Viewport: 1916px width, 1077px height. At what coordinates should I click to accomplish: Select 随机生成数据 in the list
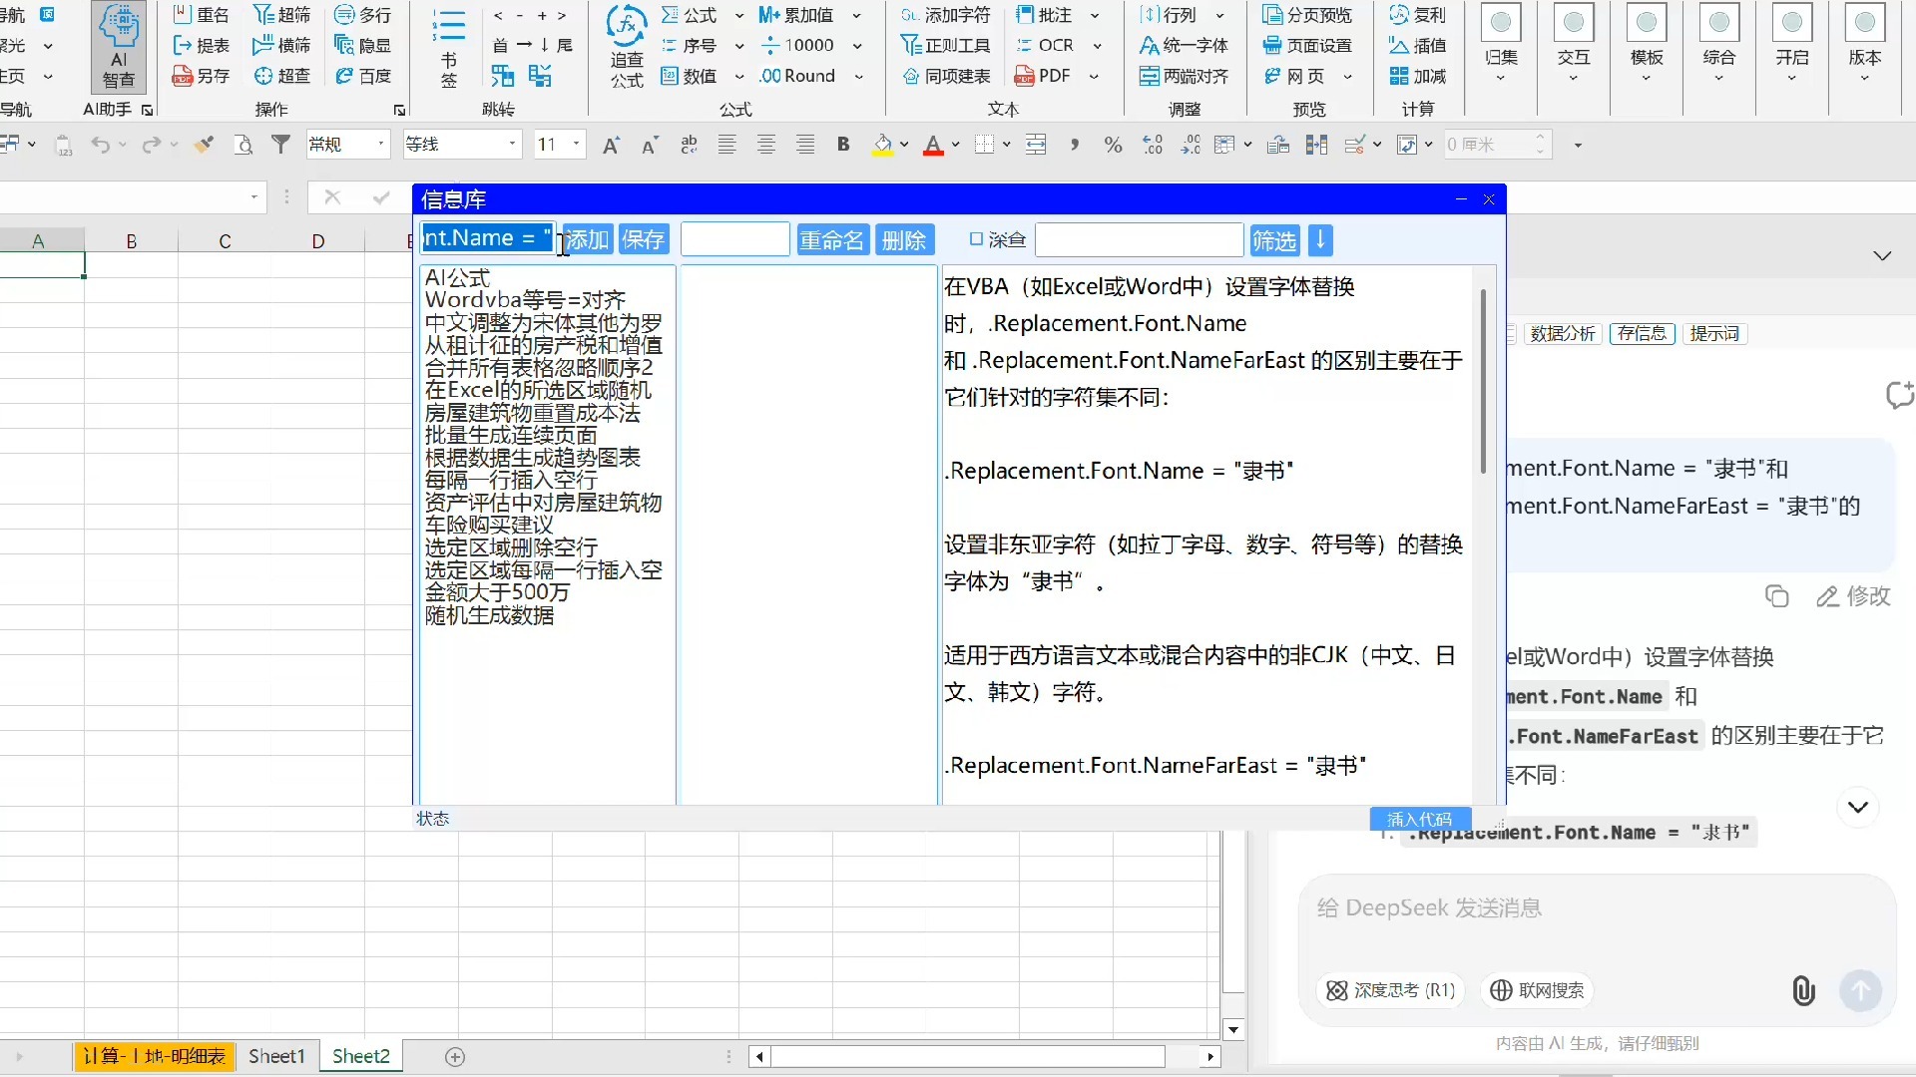(x=489, y=615)
